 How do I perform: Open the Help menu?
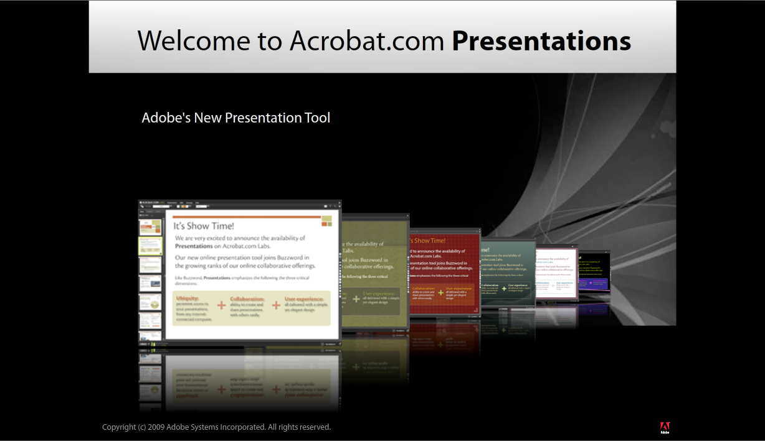197,202
